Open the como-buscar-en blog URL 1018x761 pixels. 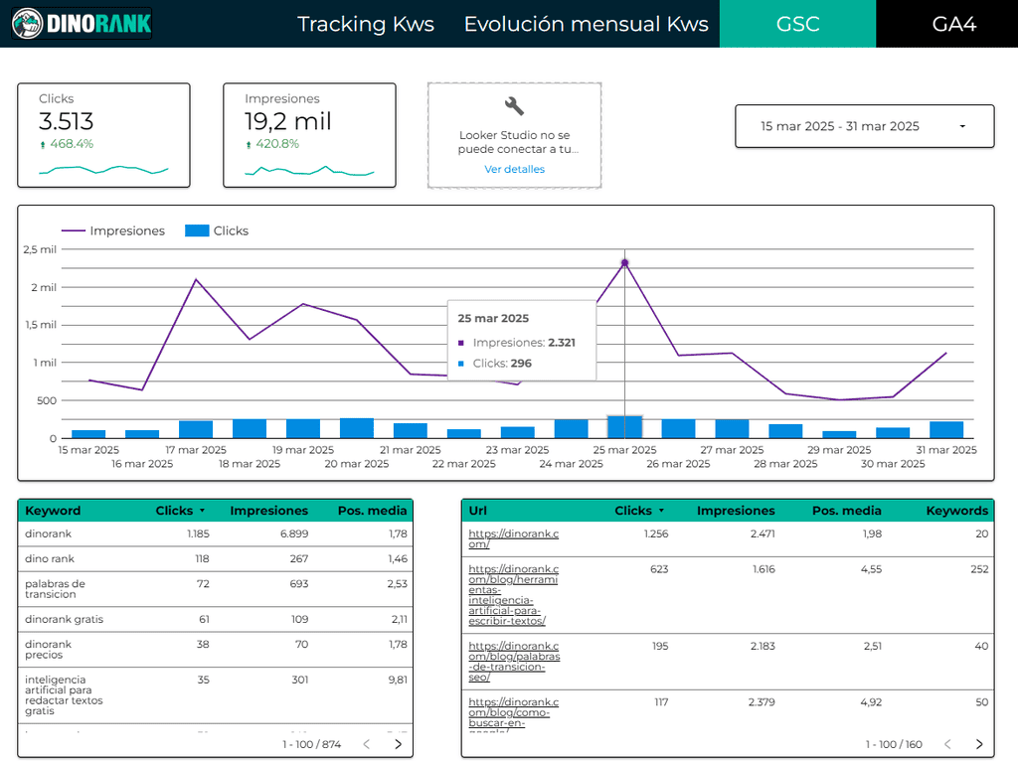(x=513, y=716)
